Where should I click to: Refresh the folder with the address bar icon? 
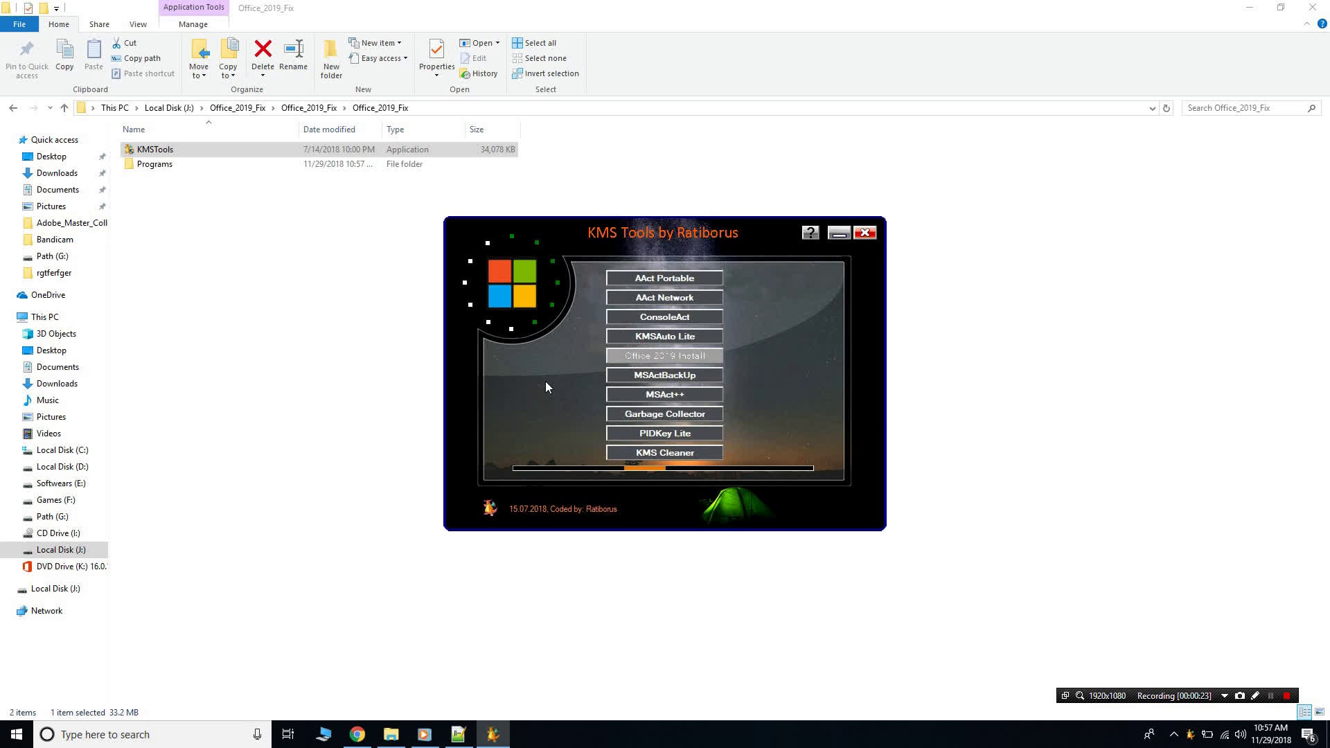pyautogui.click(x=1167, y=108)
